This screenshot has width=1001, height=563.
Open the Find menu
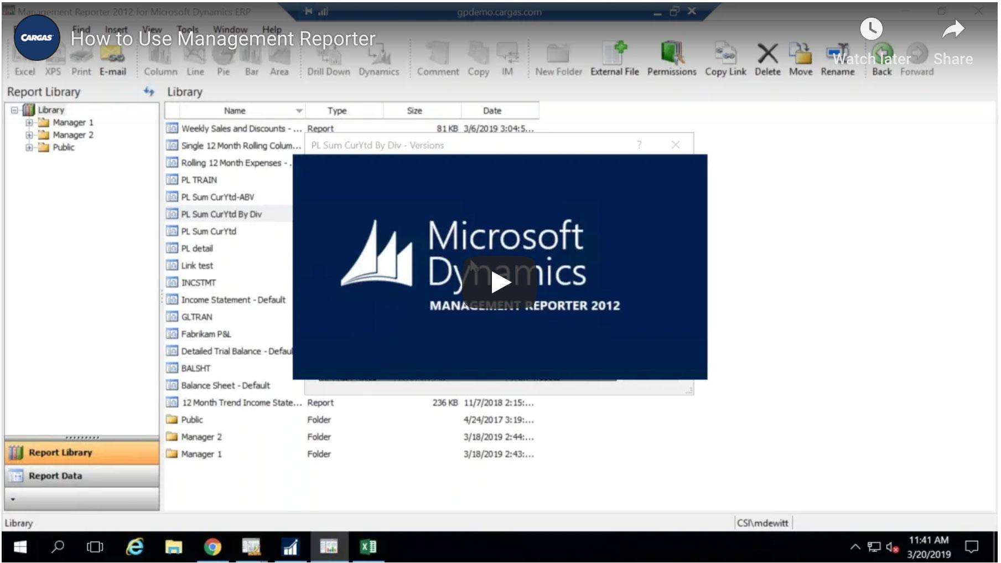click(81, 29)
